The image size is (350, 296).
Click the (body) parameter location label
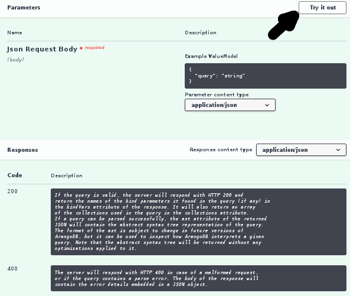click(x=15, y=60)
